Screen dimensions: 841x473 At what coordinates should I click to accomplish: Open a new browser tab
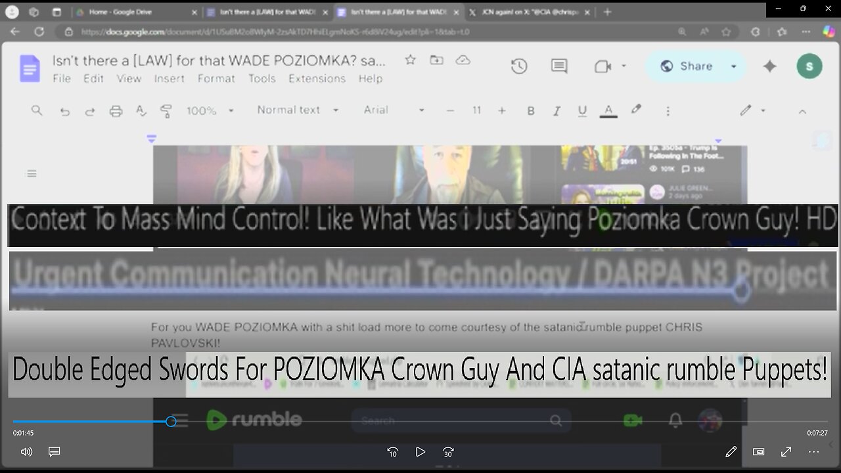pyautogui.click(x=607, y=12)
